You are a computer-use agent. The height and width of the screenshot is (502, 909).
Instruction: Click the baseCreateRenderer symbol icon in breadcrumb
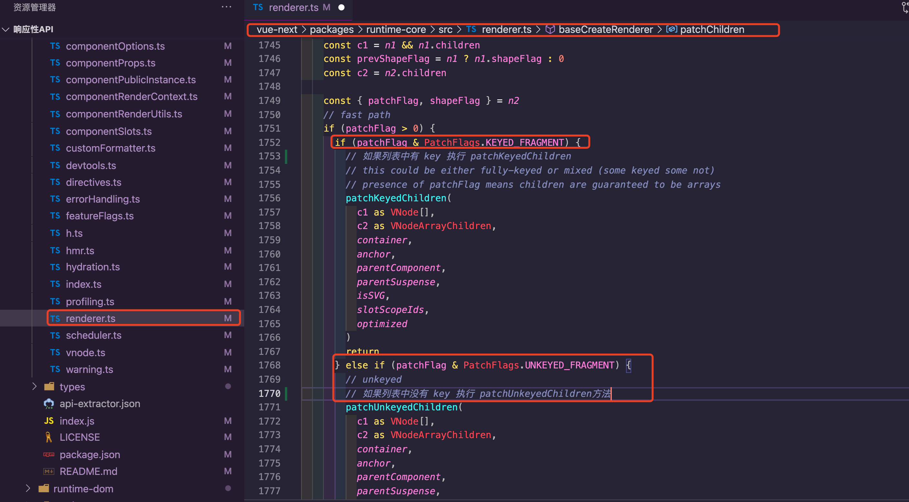tap(550, 30)
